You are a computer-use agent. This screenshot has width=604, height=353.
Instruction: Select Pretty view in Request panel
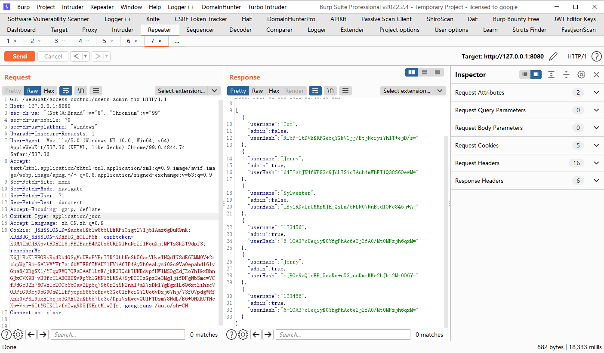[13, 91]
